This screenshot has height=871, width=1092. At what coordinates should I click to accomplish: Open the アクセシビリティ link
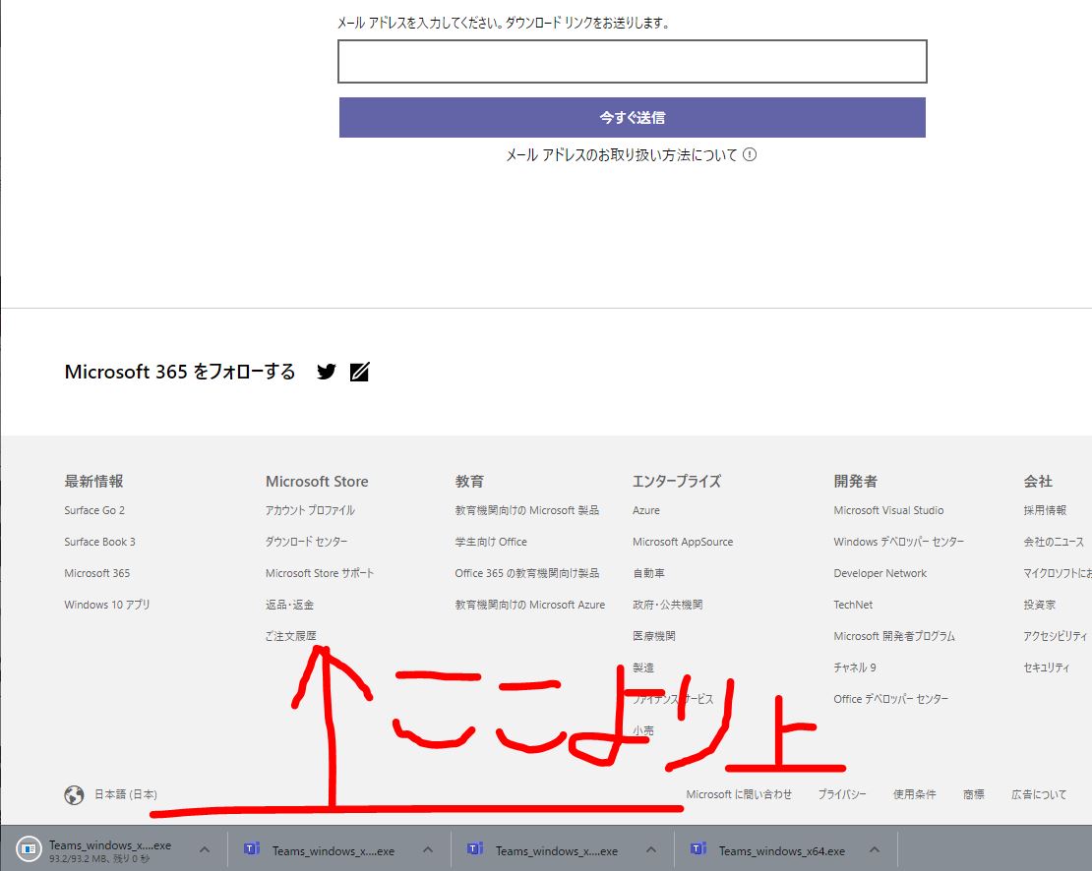pyautogui.click(x=1055, y=636)
